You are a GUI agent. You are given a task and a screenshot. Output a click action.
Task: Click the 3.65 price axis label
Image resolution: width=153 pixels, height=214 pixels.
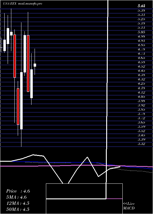pyautogui.click(x=141, y=122)
